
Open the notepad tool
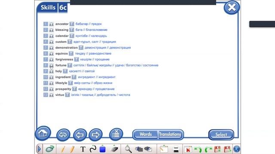pyautogui.click(x=164, y=149)
